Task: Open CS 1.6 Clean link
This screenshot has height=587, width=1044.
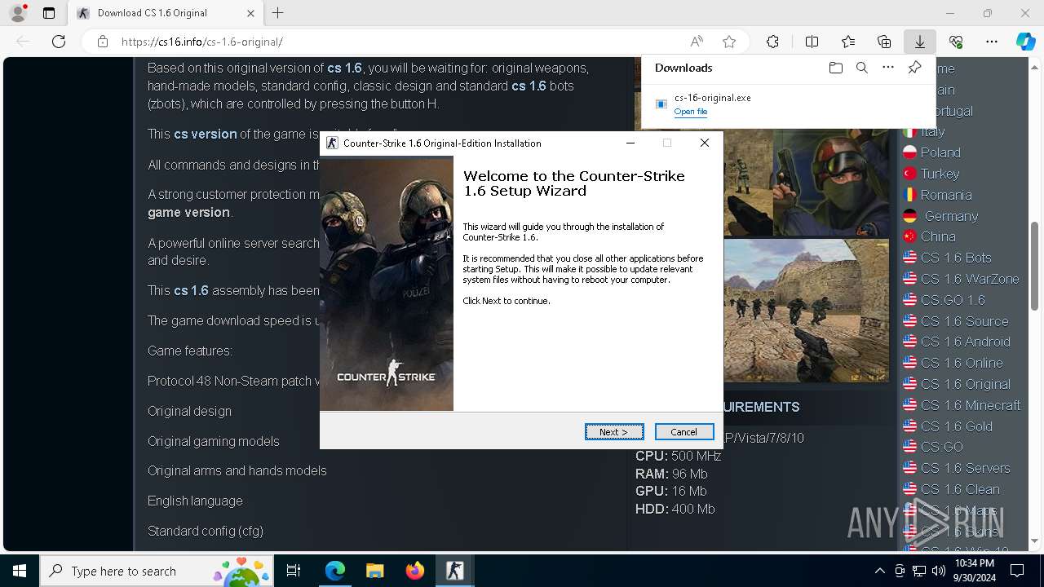Action: 960,489
